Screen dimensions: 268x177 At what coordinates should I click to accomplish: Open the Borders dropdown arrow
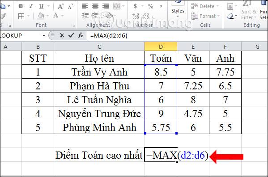tap(28, 16)
